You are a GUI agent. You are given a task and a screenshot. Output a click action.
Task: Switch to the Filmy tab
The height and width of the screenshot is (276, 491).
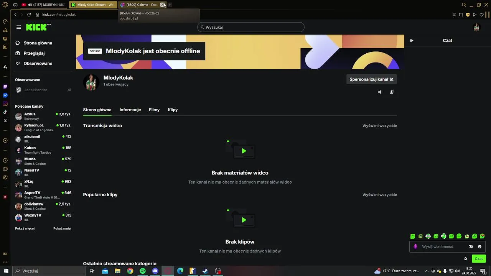tap(154, 110)
